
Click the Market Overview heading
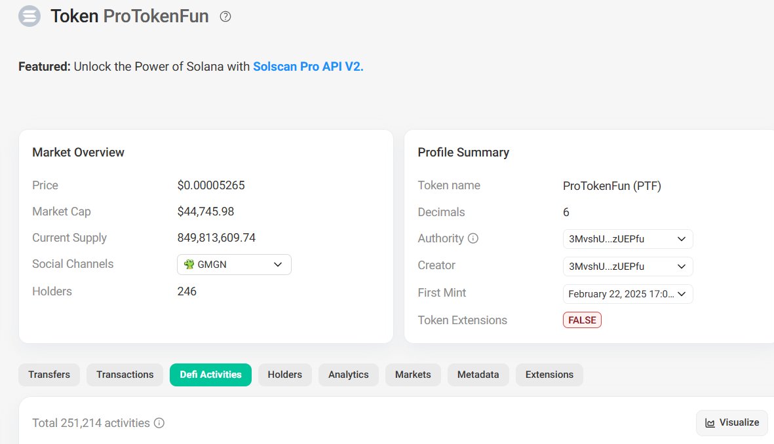(x=78, y=153)
